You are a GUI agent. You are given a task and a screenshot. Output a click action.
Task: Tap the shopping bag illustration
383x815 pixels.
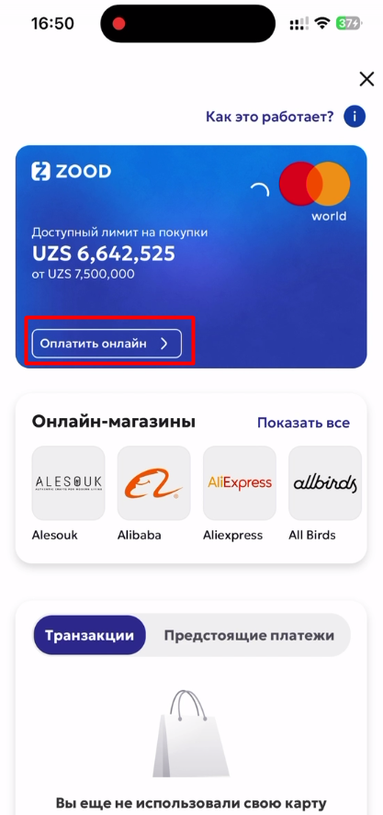coord(191,733)
